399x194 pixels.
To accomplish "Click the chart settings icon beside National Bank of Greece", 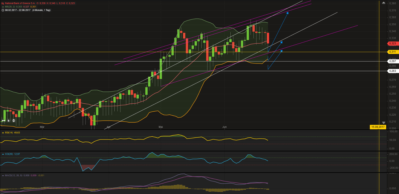I will (x=3, y=3).
